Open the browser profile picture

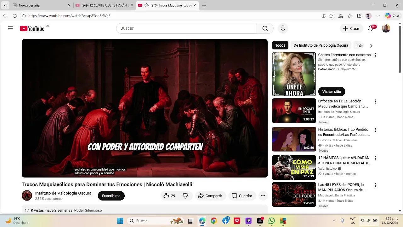pos(368,16)
